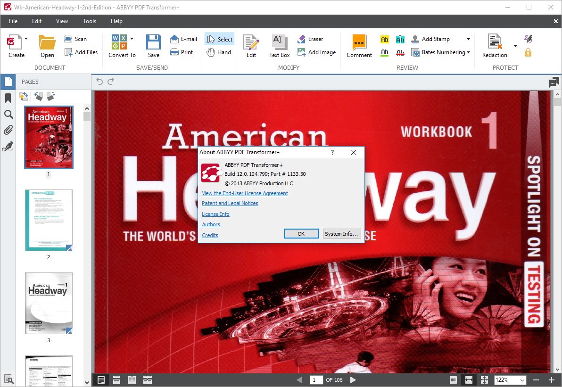This screenshot has width=562, height=387.
Task: Open Patent and Legal Notices link
Action: point(230,203)
